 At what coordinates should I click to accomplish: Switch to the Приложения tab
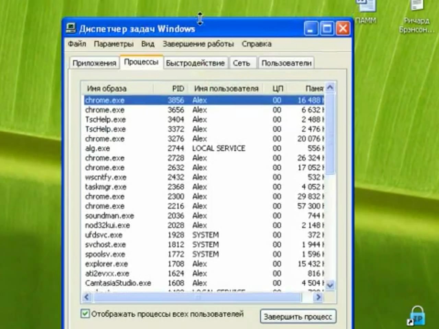94,63
